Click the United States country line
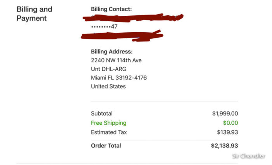The width and height of the screenshot is (272, 165). coord(108,86)
